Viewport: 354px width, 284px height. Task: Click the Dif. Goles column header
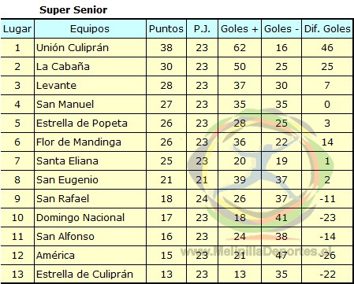point(327,29)
